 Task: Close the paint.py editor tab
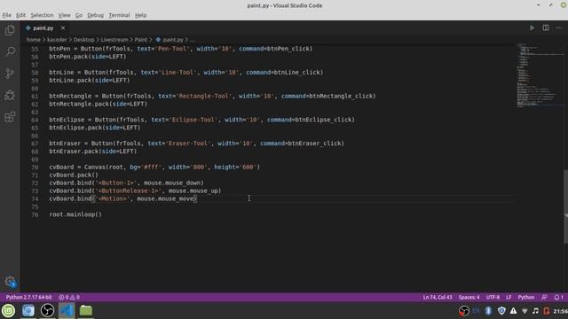click(63, 27)
